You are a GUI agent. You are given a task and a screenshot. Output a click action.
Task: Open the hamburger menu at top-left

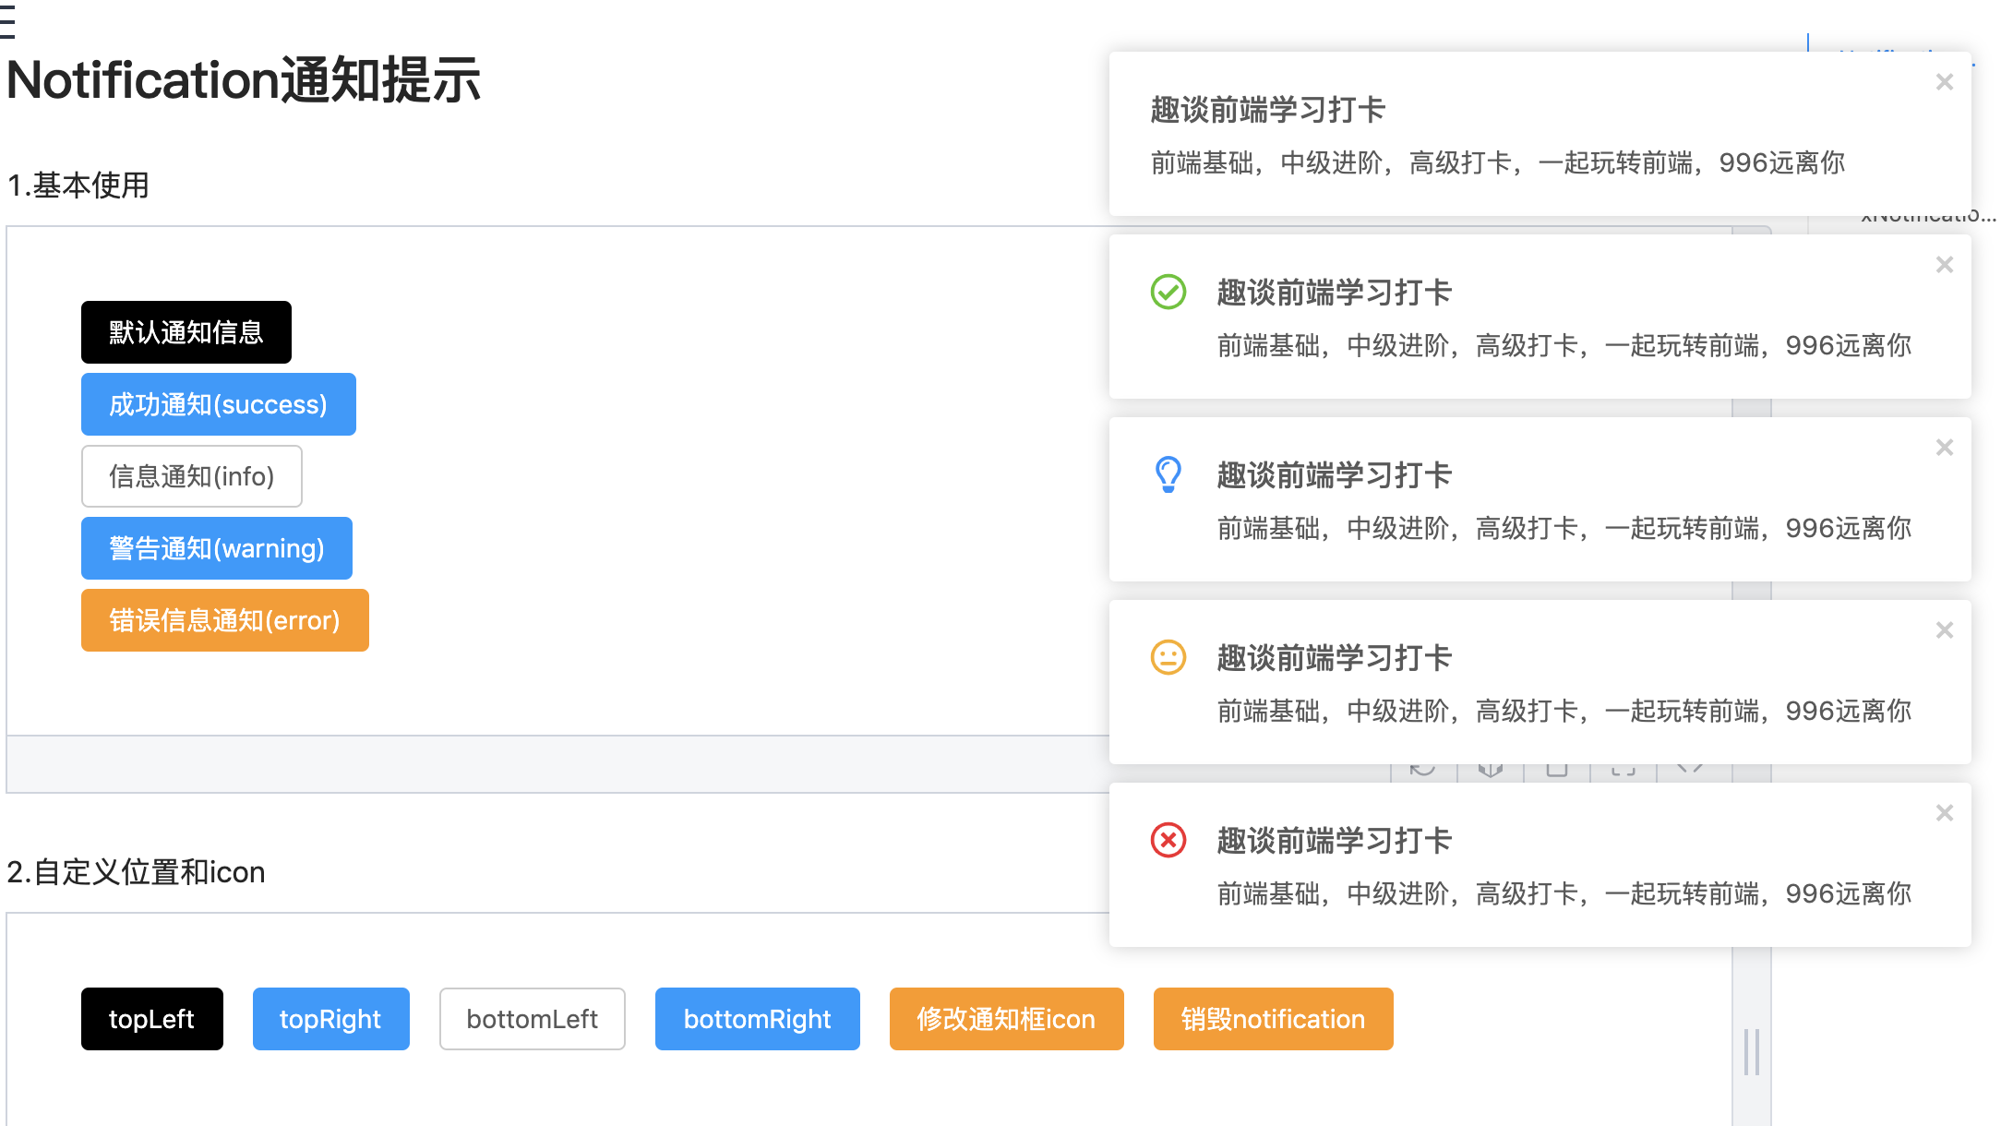[x=7, y=20]
